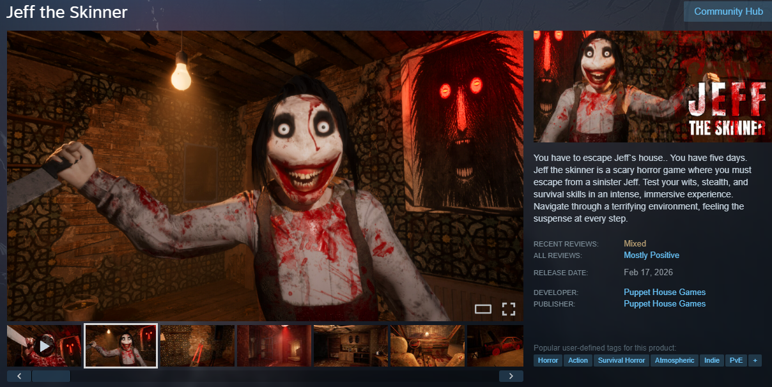Open publisher Puppet House Games page
The image size is (772, 387).
pyautogui.click(x=665, y=303)
